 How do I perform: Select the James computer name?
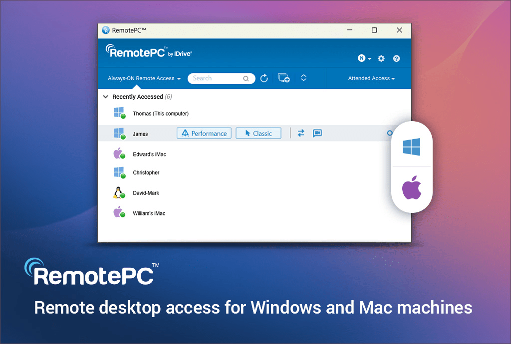(x=140, y=134)
